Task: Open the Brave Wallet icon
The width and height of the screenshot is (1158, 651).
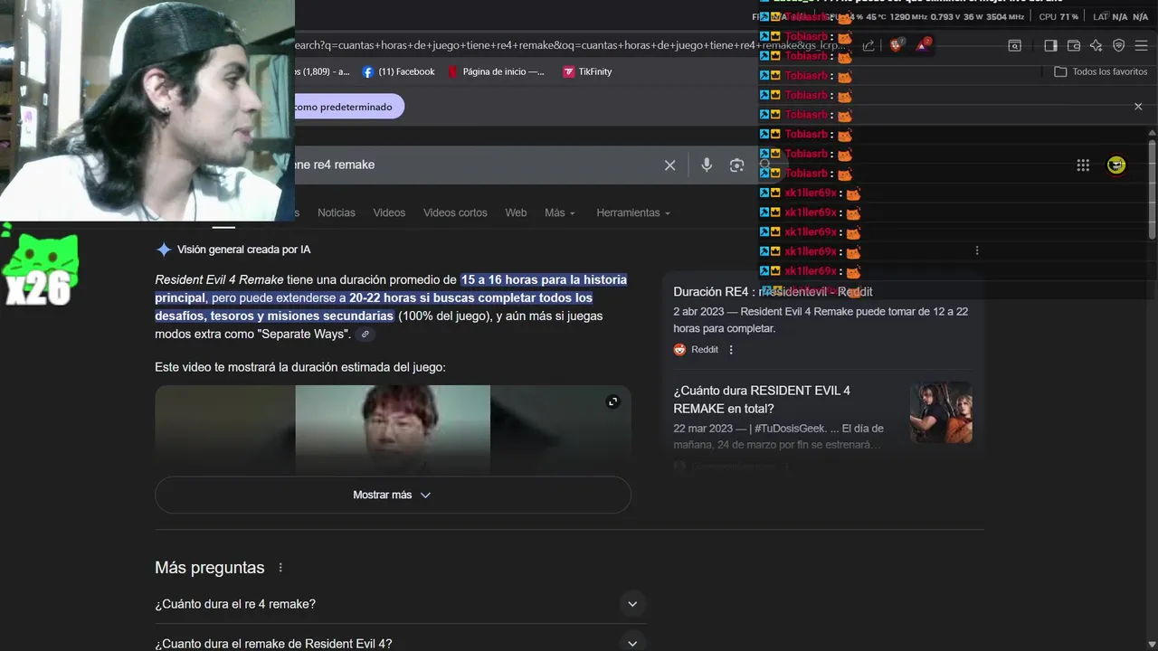Action: 1074,45
